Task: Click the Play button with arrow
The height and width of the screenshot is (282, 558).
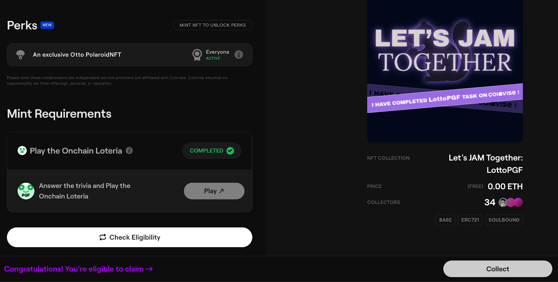Action: click(214, 191)
